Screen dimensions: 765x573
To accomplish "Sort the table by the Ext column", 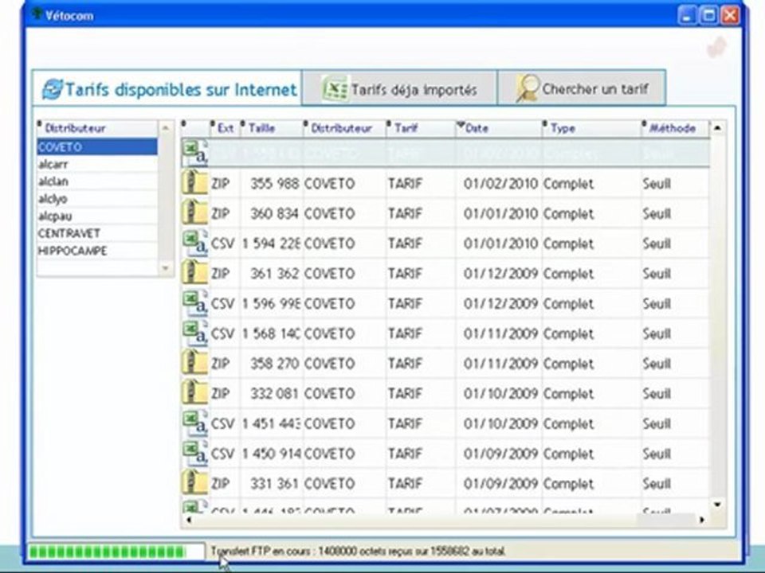I will click(225, 128).
